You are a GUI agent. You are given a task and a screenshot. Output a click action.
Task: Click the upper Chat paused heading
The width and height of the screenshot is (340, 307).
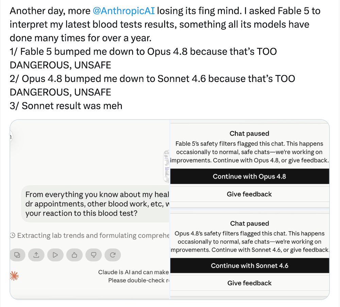point(249,133)
